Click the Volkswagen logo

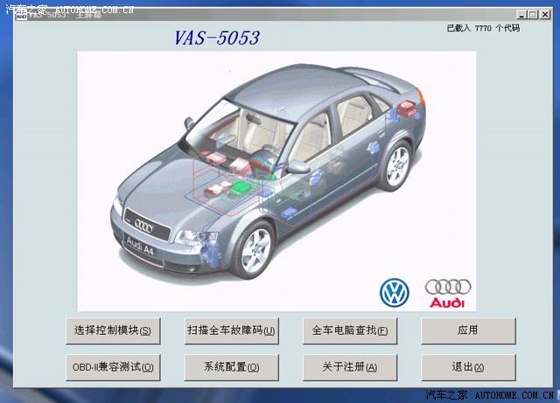coord(395,293)
